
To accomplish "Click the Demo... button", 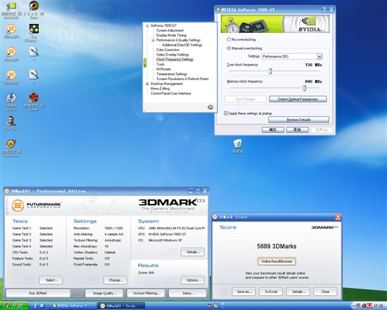I will click(x=188, y=293).
